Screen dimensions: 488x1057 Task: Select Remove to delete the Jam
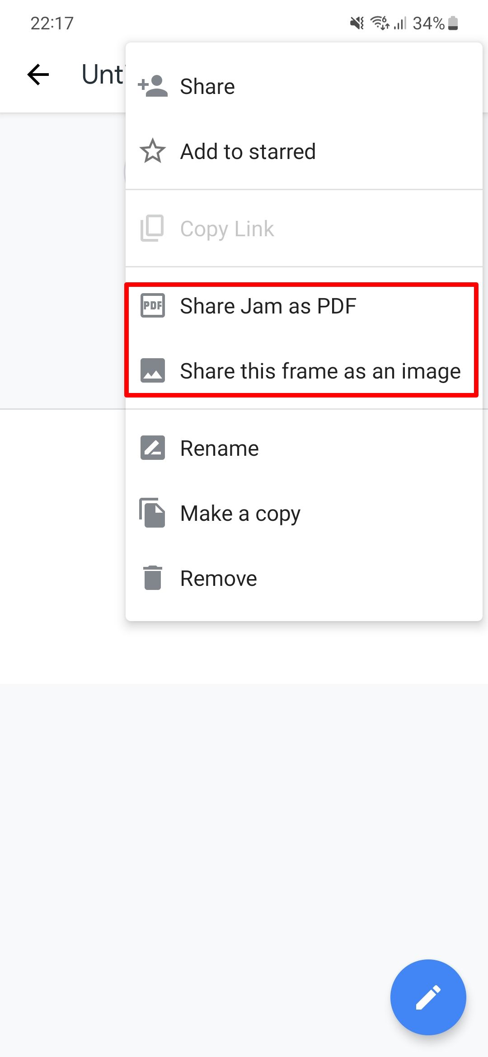[x=217, y=578]
